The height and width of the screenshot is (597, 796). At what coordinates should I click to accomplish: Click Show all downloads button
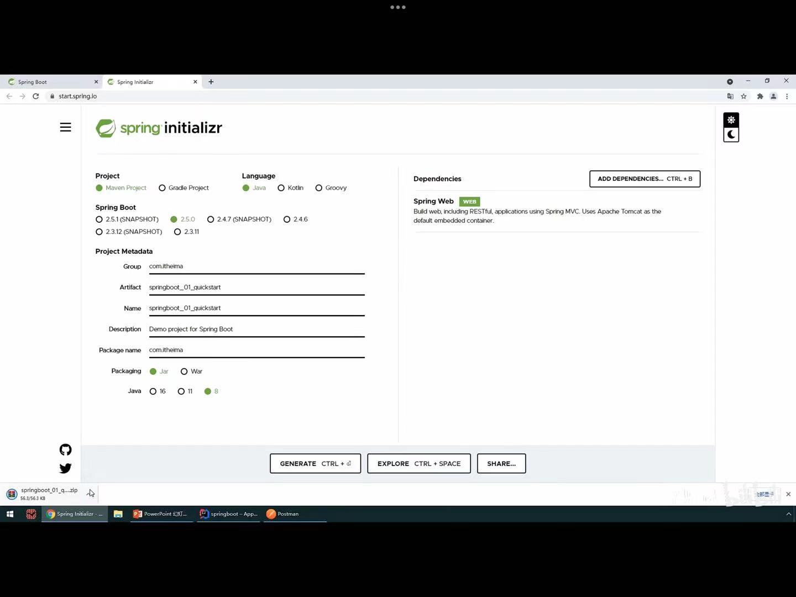(765, 494)
